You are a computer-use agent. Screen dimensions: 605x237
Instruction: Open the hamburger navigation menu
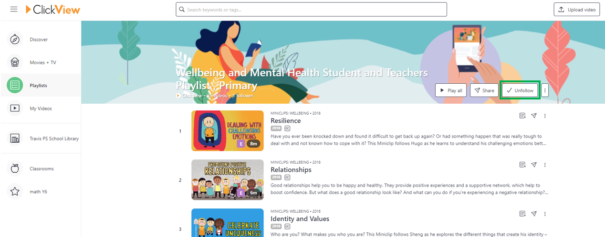point(14,9)
